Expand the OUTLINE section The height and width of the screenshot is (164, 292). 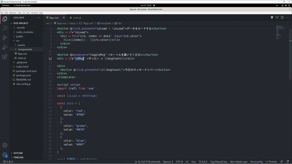[x=18, y=153]
